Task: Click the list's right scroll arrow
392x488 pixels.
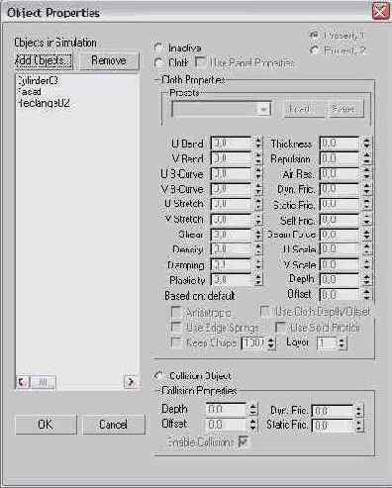Action: click(x=131, y=382)
